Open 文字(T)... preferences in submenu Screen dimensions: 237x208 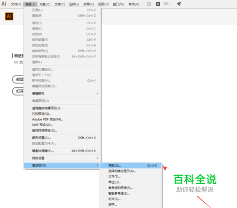tap(131, 177)
